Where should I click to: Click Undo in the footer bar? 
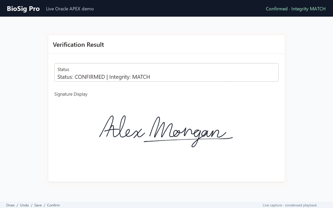(24, 205)
